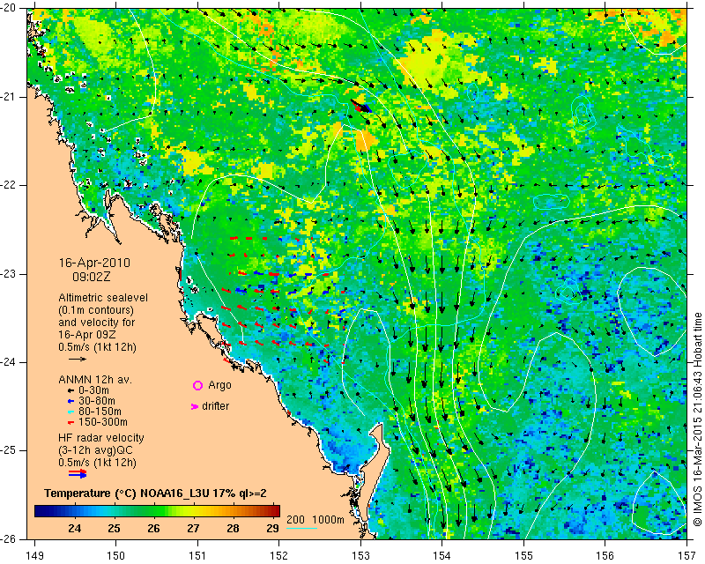Click latitude axis label -20
The height and width of the screenshot is (564, 705).
(10, 8)
